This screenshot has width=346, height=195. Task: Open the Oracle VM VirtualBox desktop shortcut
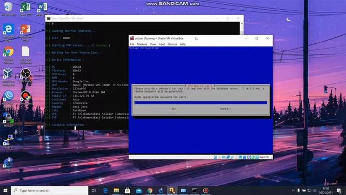coord(9,77)
